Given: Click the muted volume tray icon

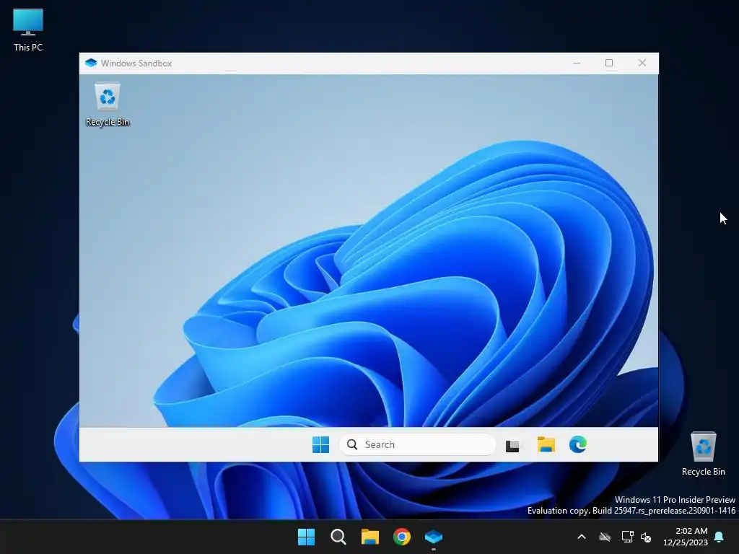Looking at the screenshot, I should click(x=646, y=537).
